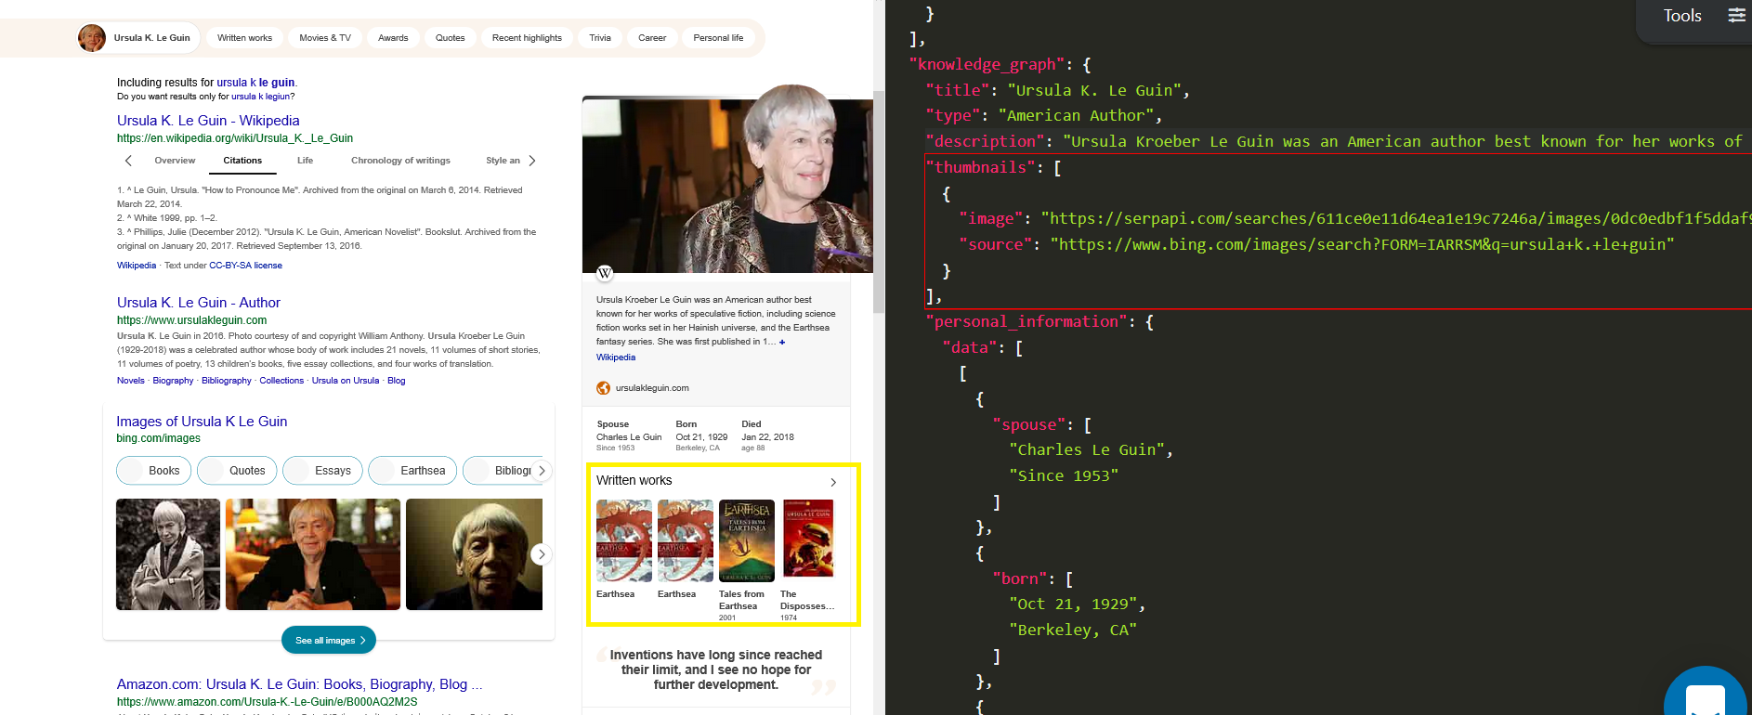Open the second Earthsea book cover

click(686, 541)
